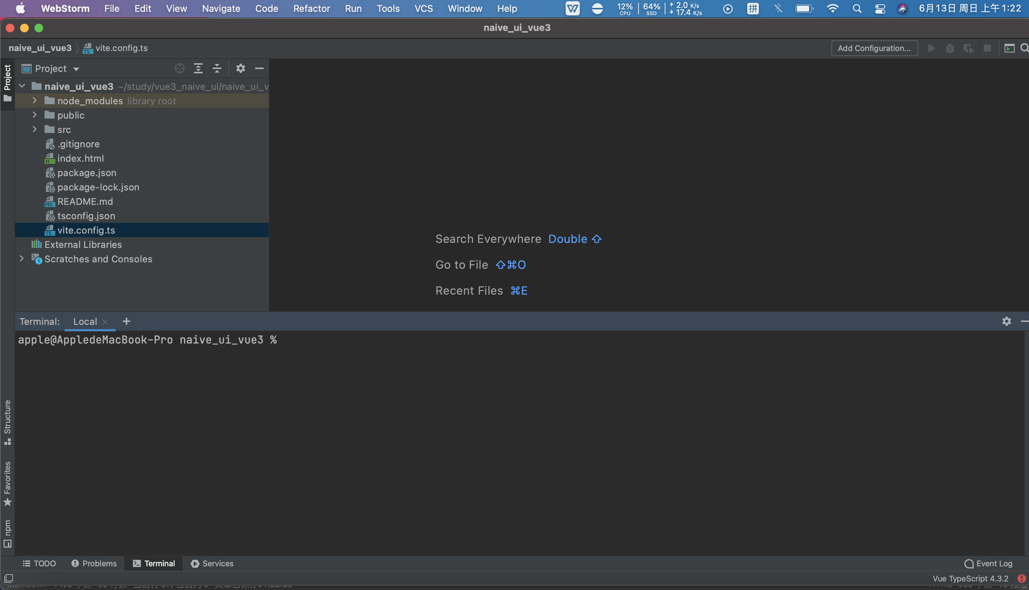Image resolution: width=1029 pixels, height=590 pixels.
Task: Click the Expand All icon in Project panel
Action: point(198,69)
